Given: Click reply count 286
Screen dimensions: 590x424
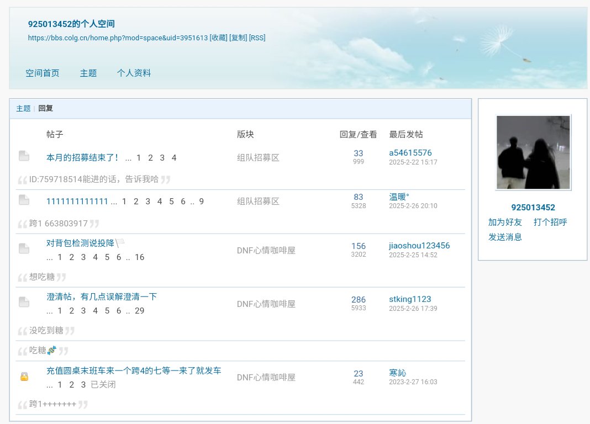Looking at the screenshot, I should coord(358,300).
